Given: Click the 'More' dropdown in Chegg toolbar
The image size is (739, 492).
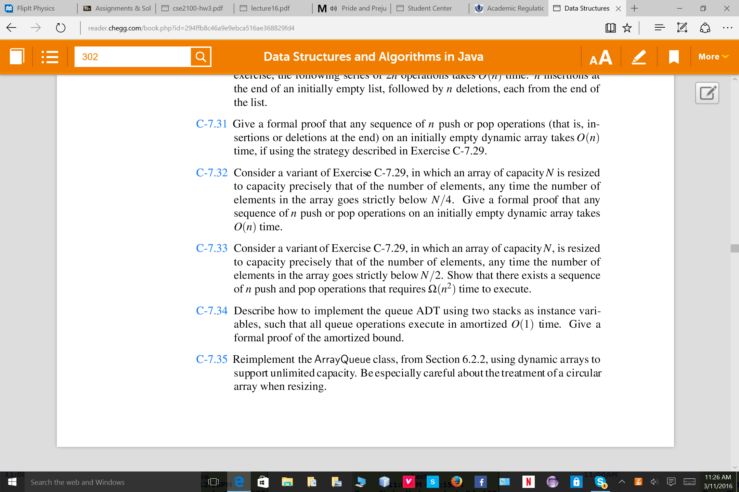Looking at the screenshot, I should 713,57.
